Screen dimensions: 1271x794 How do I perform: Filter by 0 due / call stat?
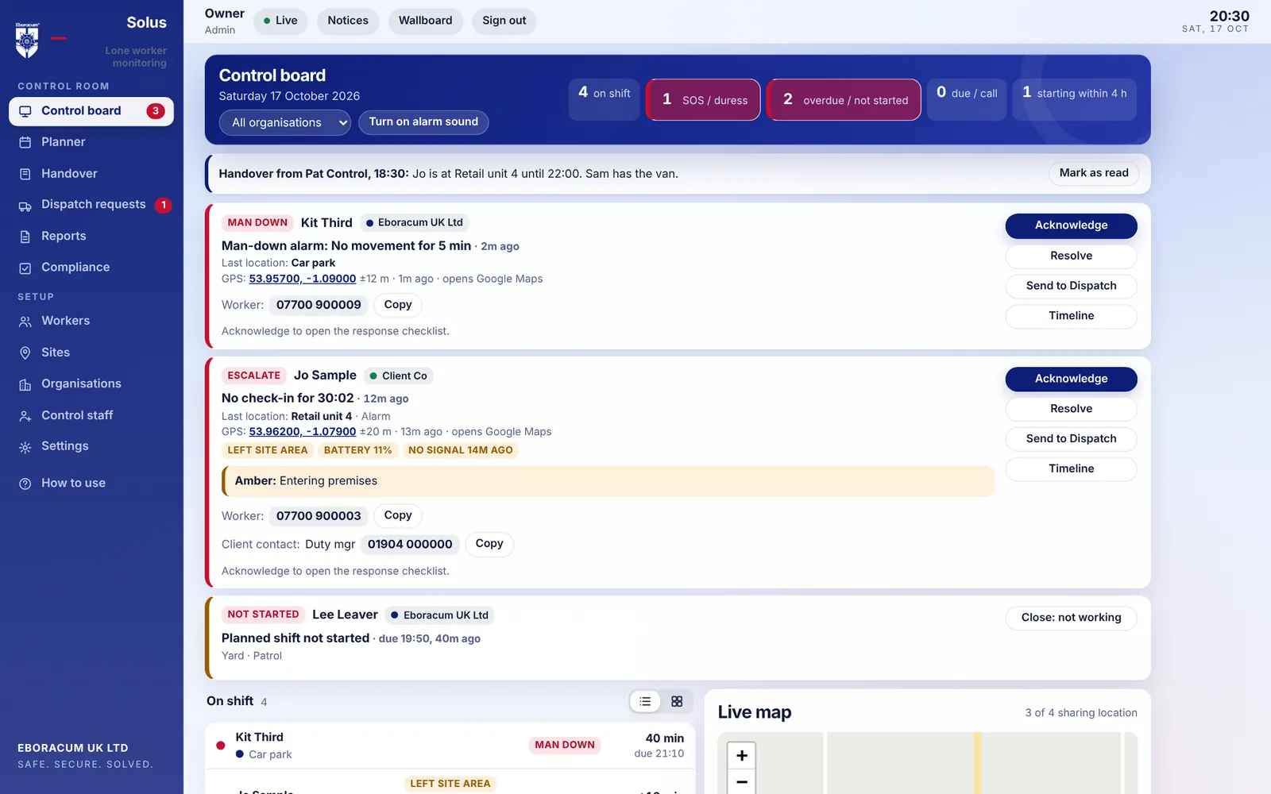point(967,99)
